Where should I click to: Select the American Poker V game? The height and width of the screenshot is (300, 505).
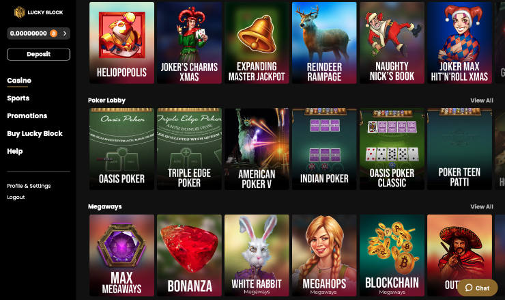257,149
